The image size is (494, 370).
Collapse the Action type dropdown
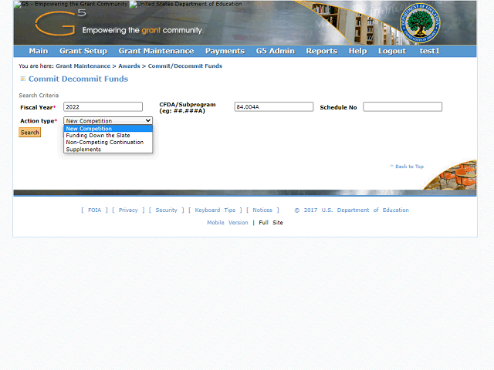pyautogui.click(x=108, y=121)
